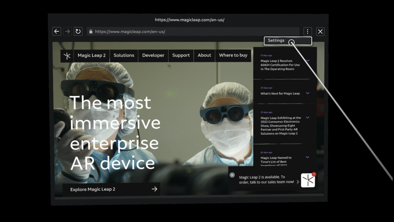This screenshot has width=394, height=222.
Task: Dismiss the sales chat popup message
Action: coord(232,175)
